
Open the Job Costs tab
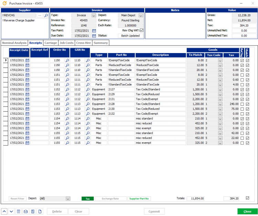(66, 43)
